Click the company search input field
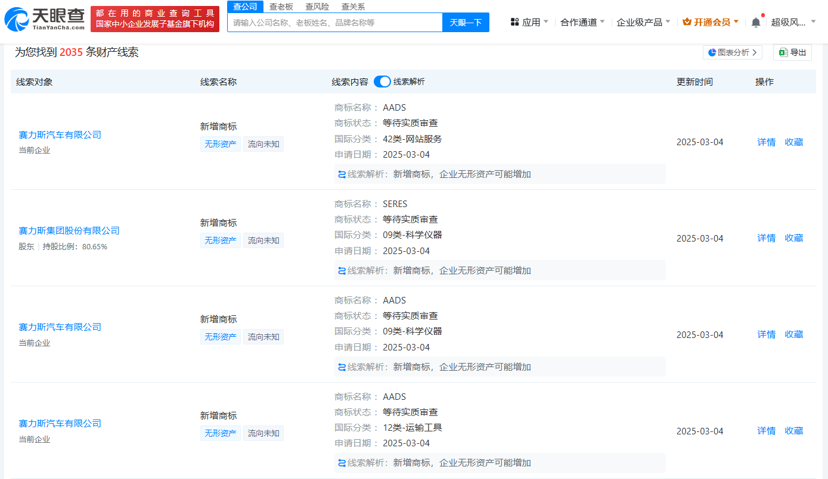 (x=334, y=23)
